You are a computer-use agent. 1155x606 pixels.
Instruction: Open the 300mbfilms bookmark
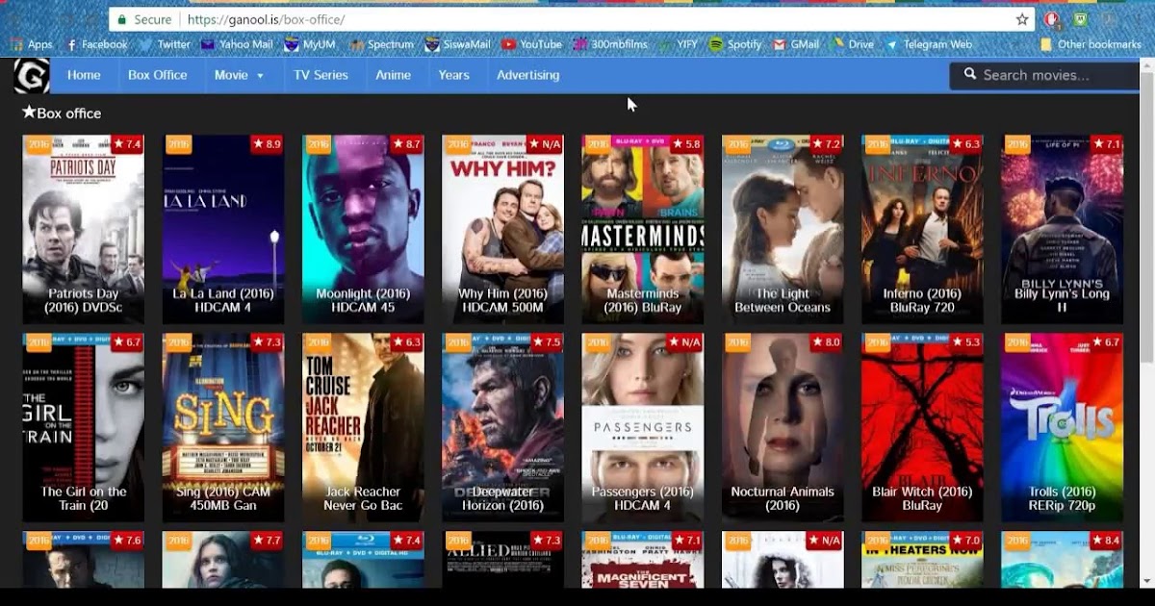[610, 44]
